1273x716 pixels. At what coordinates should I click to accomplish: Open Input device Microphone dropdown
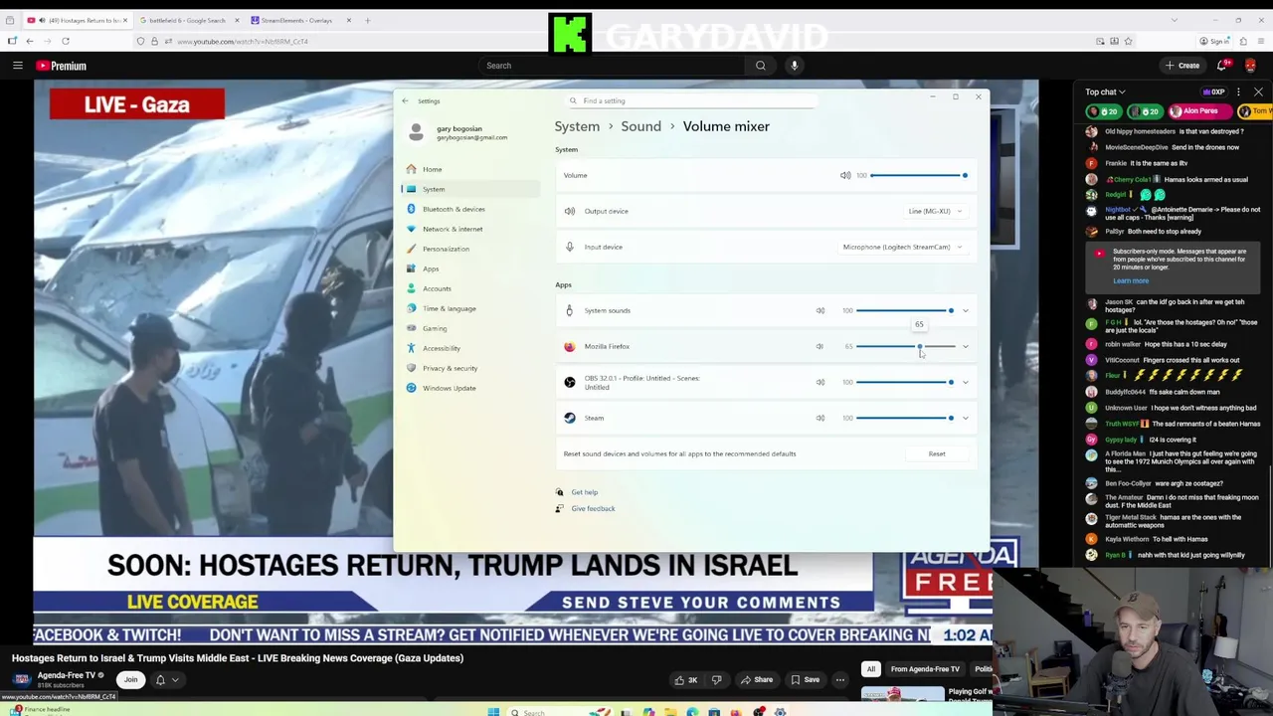pyautogui.click(x=903, y=247)
